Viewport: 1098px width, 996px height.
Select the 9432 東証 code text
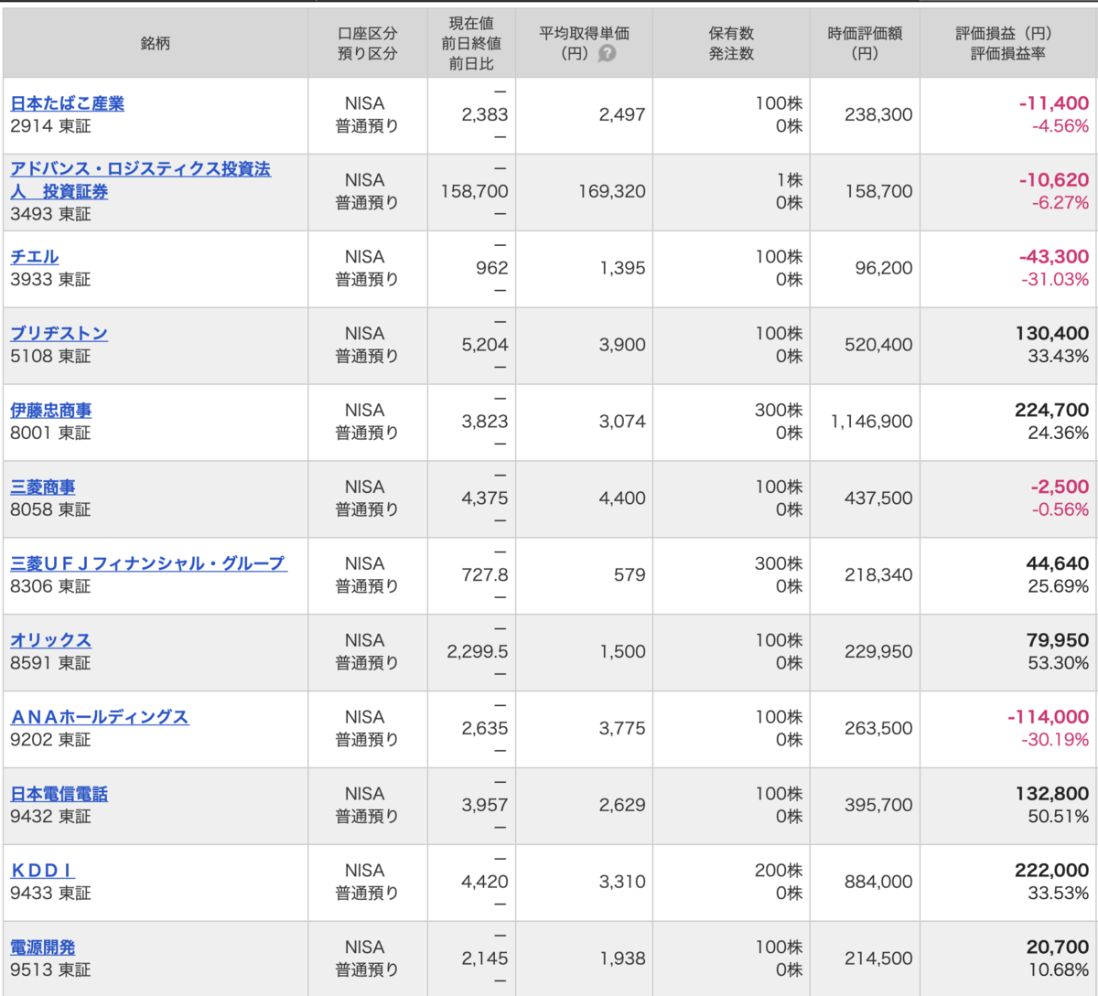click(x=50, y=817)
